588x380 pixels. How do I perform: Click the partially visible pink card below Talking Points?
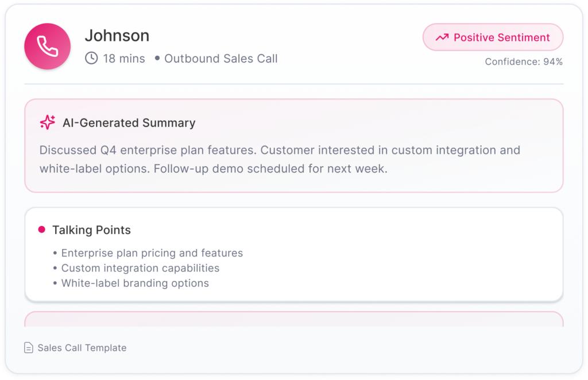tap(293, 319)
